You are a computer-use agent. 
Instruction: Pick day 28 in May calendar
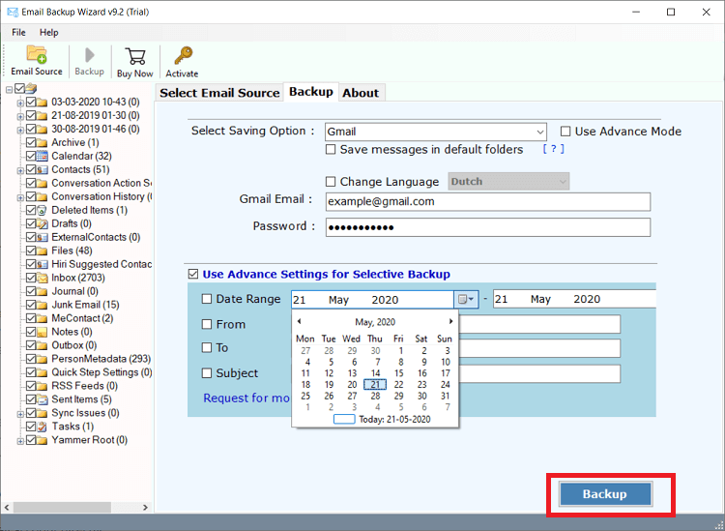point(375,396)
